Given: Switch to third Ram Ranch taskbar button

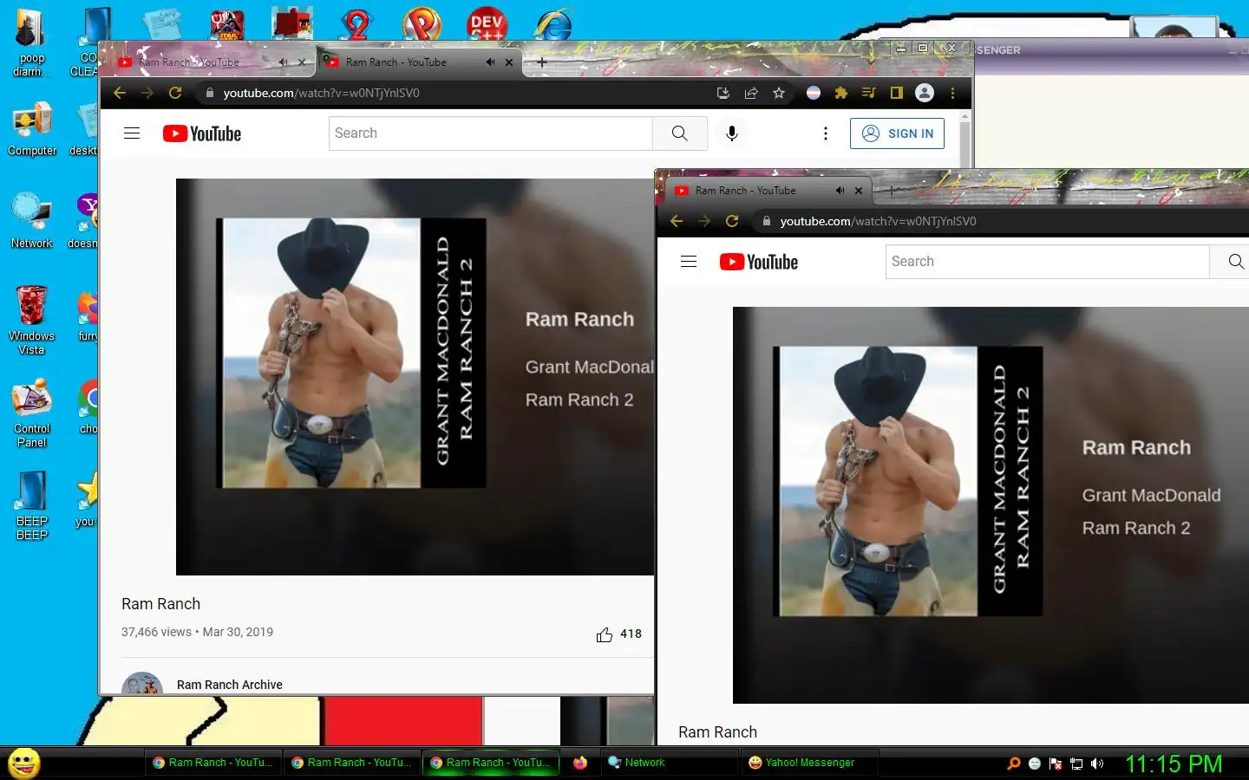Looking at the screenshot, I should coord(491,763).
